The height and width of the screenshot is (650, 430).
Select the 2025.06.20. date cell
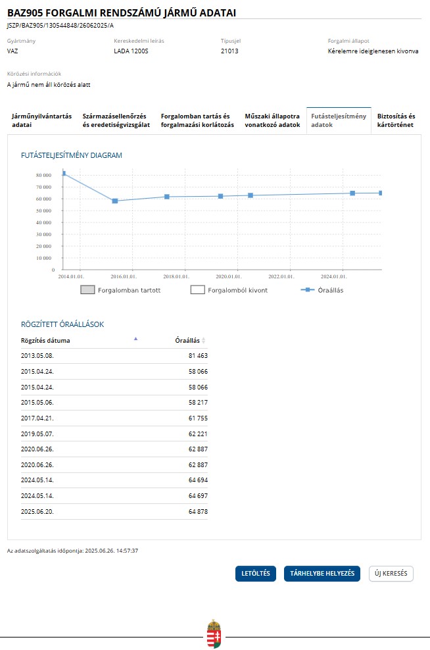[37, 512]
